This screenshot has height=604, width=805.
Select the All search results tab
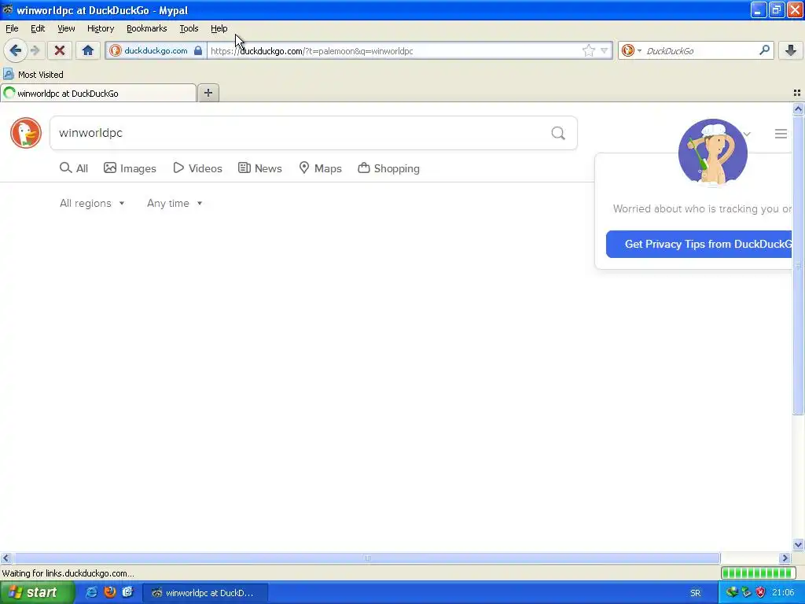tap(74, 168)
